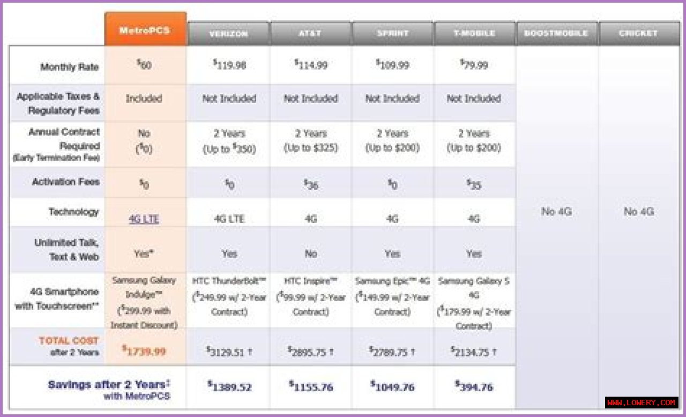Click T-Mobile 'Not Included' taxes cell
686x417 pixels.
[x=474, y=99]
